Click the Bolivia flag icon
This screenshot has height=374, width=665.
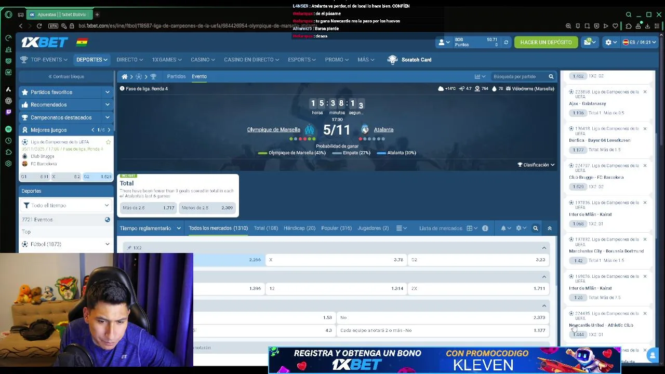pyautogui.click(x=82, y=42)
